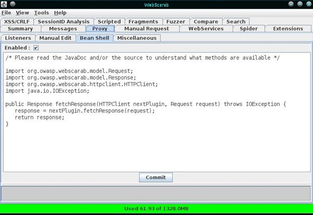Open the WebServices tab
This screenshot has height=215, width=313.
tap(206, 28)
